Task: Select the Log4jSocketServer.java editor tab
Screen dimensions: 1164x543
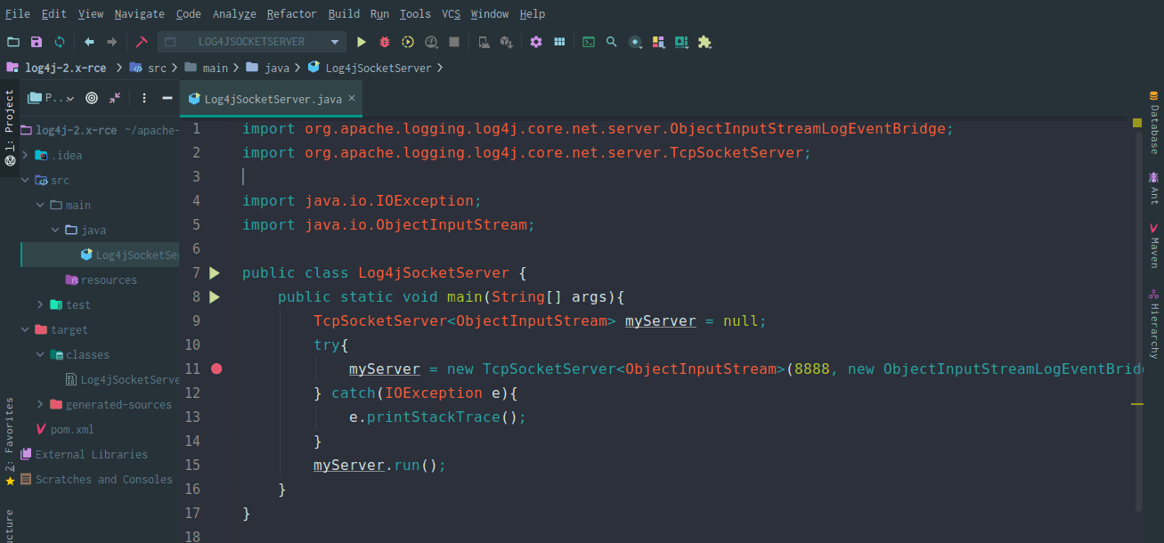Action: pyautogui.click(x=265, y=99)
